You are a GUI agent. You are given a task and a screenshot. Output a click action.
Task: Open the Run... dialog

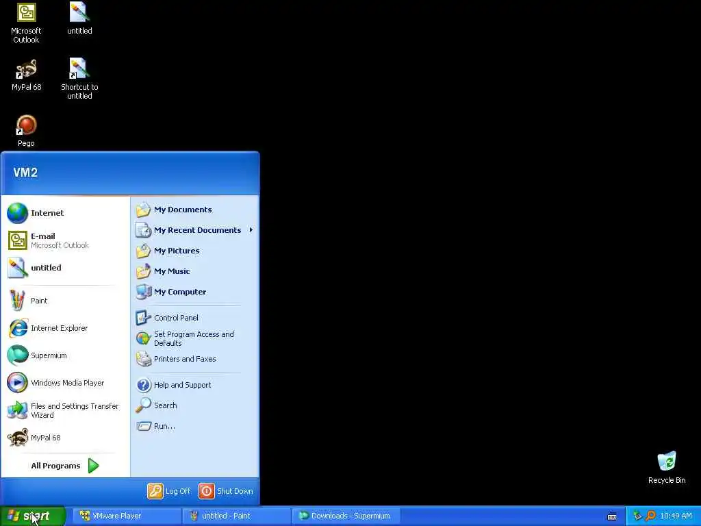(x=194, y=426)
